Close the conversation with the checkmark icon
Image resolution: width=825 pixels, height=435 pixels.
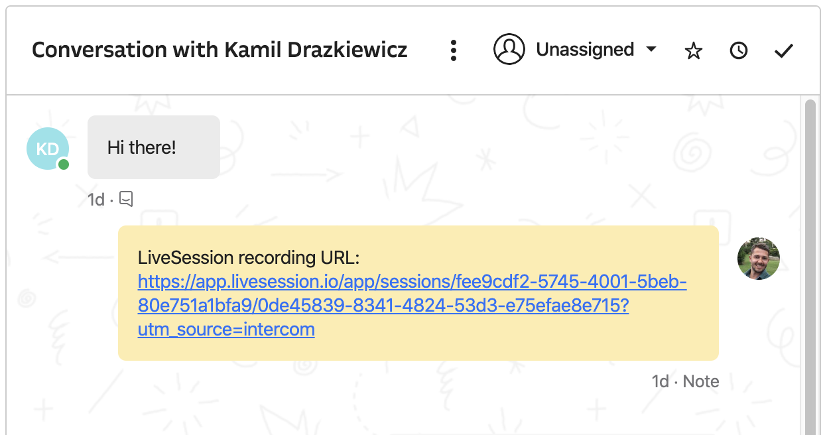(783, 50)
